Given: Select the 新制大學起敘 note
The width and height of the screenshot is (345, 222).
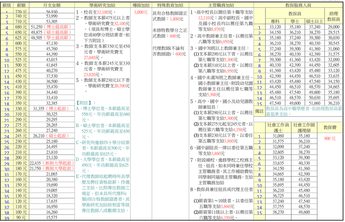Looking at the screenshot, I should 58,163.
